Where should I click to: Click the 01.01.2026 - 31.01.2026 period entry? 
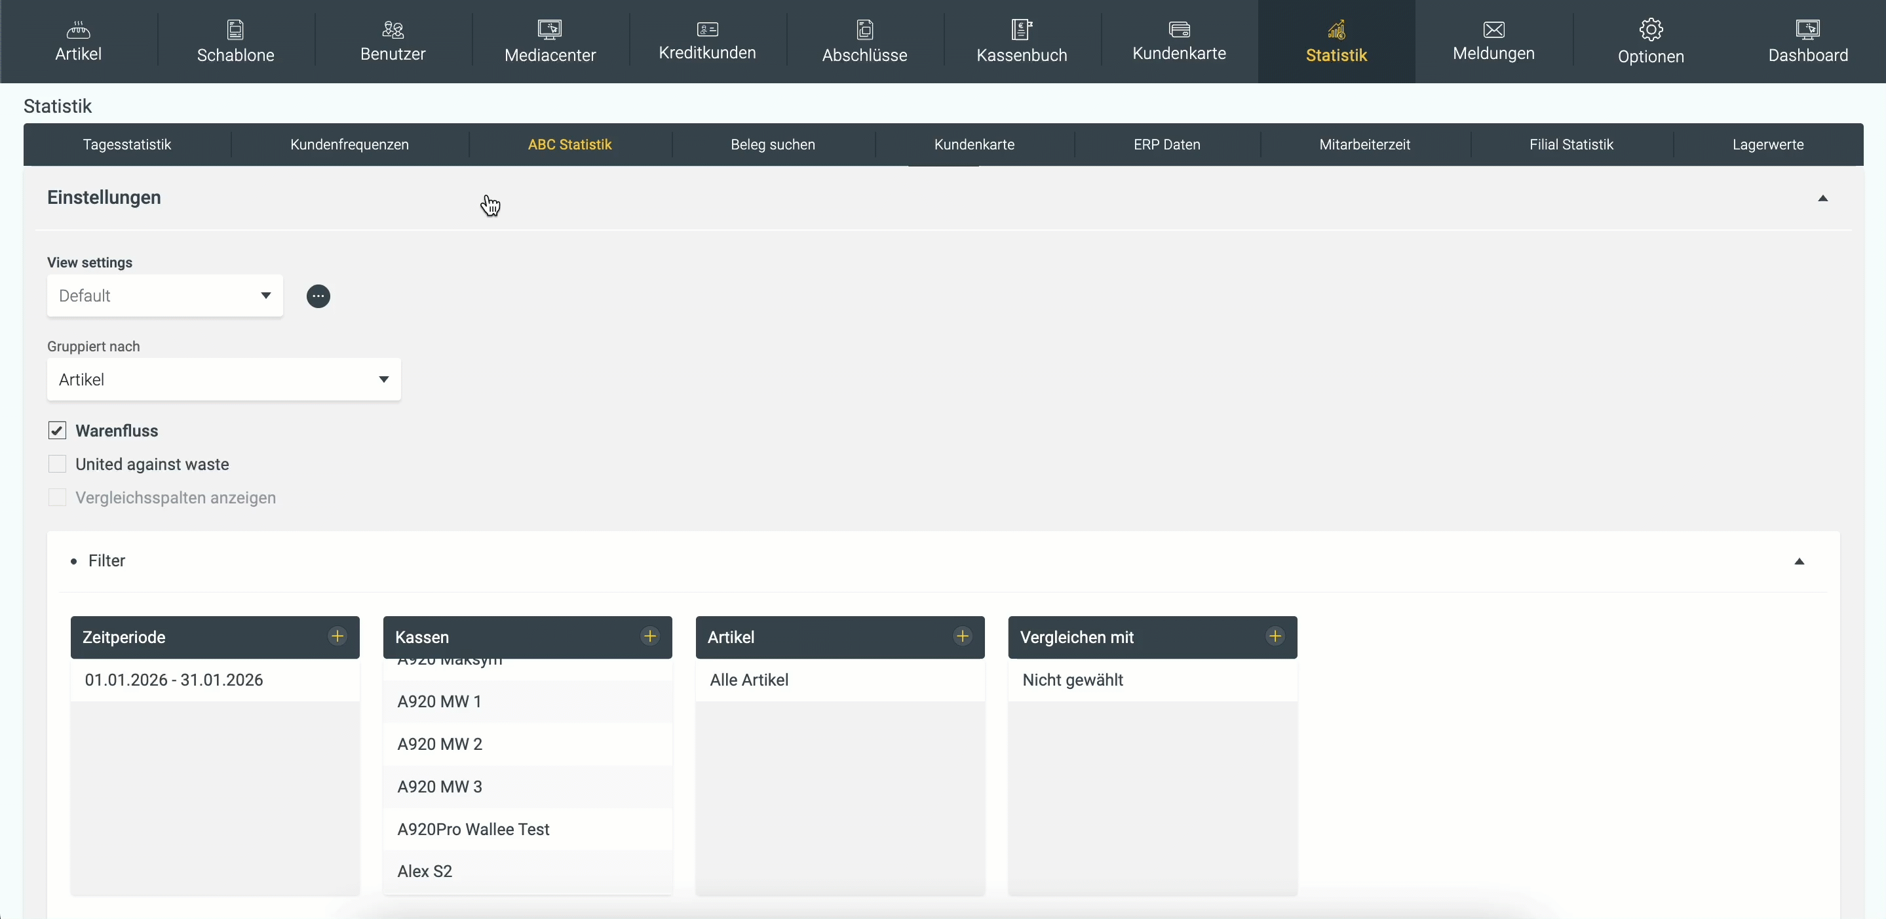[174, 680]
